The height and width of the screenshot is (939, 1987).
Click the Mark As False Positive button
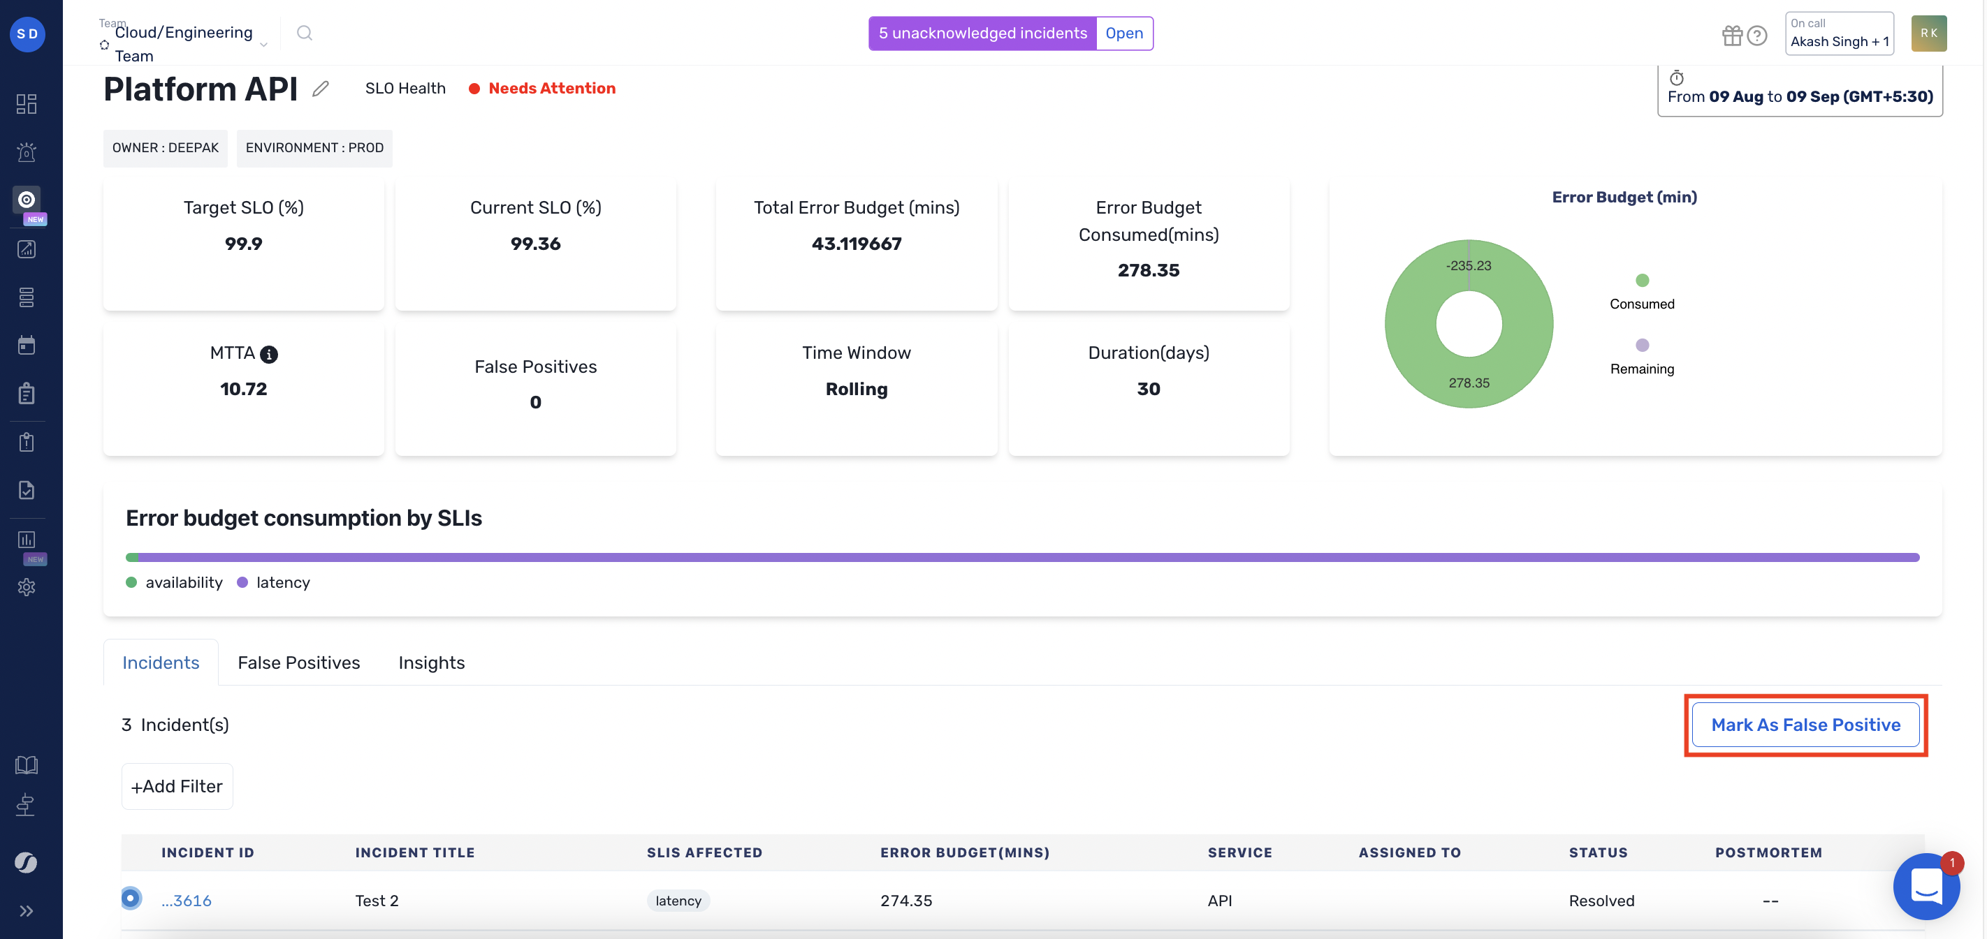[1805, 725]
